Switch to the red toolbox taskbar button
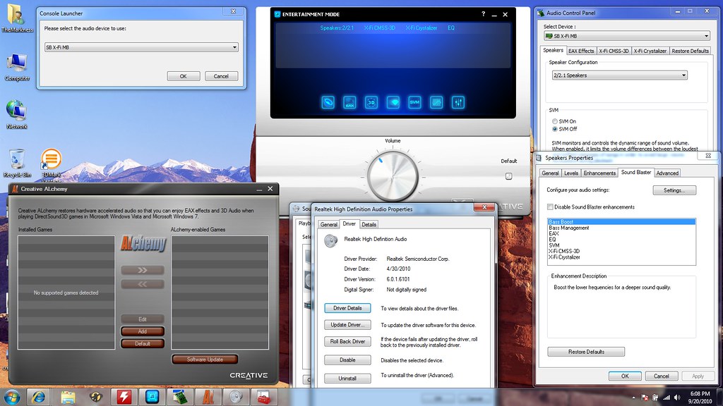 pos(264,397)
